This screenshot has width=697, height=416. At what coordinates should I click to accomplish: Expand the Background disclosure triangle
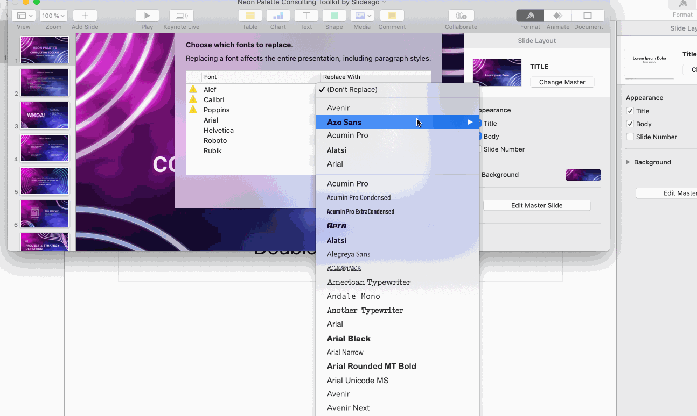(x=628, y=162)
